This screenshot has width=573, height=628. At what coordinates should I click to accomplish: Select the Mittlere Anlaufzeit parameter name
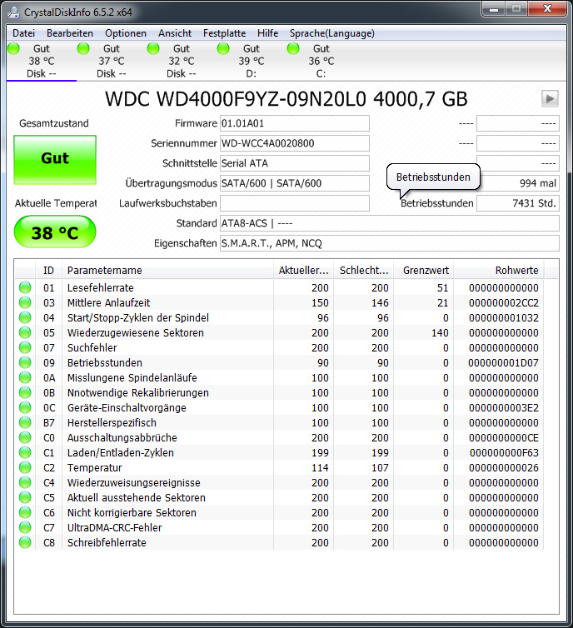click(x=108, y=302)
